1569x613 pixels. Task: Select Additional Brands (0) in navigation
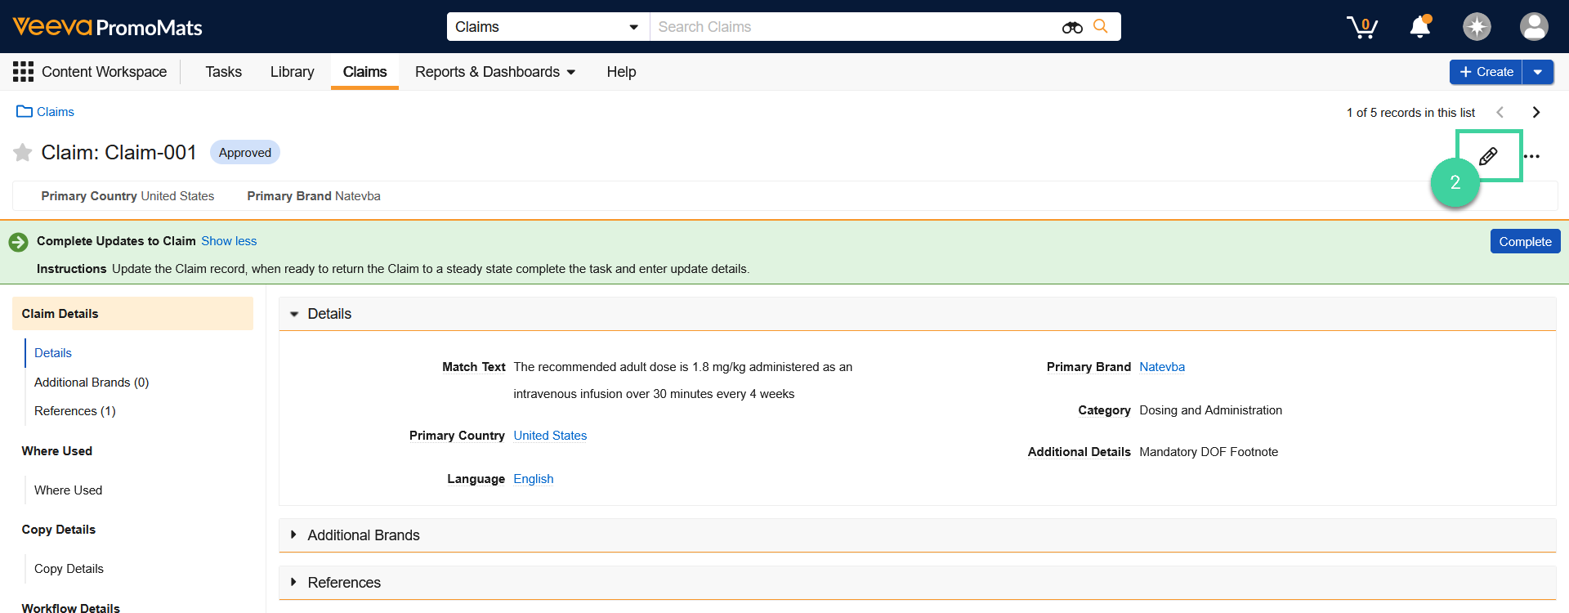click(92, 383)
